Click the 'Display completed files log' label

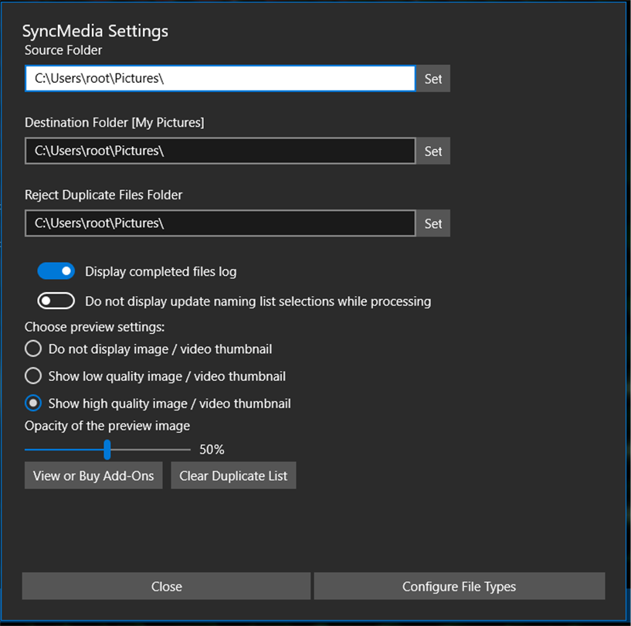pos(161,271)
